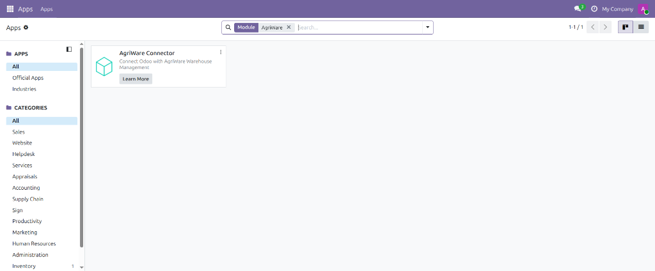Filter by Accounting category
Viewport: 655px width, 271px height.
tap(42, 188)
